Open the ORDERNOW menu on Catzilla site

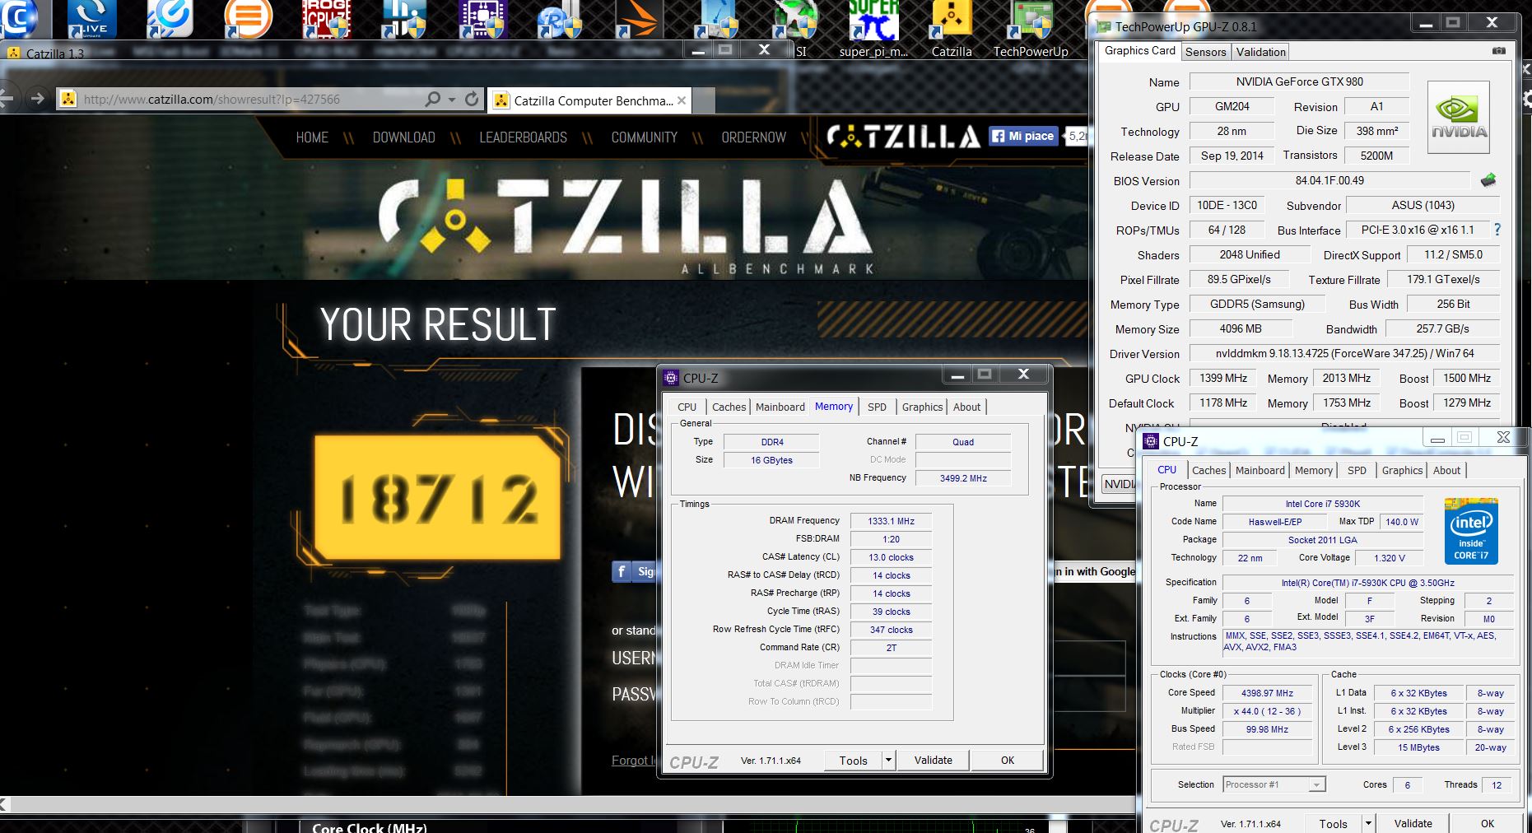pyautogui.click(x=753, y=137)
